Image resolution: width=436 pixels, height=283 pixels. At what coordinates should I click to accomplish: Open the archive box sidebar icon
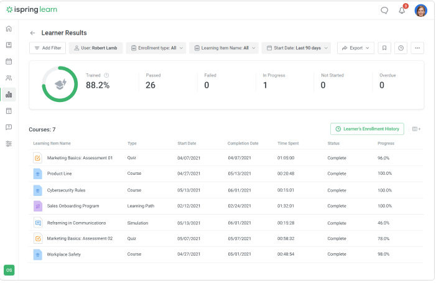coord(9,111)
